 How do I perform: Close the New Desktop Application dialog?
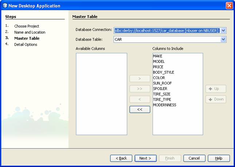pos(229,5)
